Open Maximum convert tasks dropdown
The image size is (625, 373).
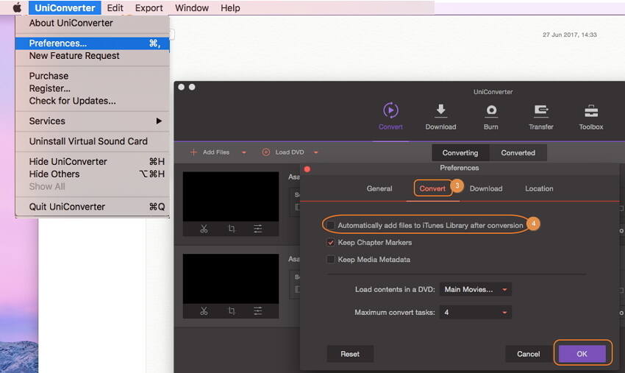pos(476,313)
